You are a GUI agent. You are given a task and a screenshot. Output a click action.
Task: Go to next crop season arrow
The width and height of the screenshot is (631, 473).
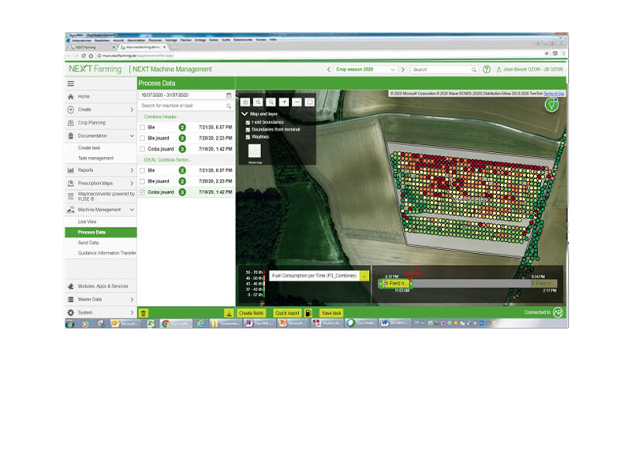click(x=402, y=69)
